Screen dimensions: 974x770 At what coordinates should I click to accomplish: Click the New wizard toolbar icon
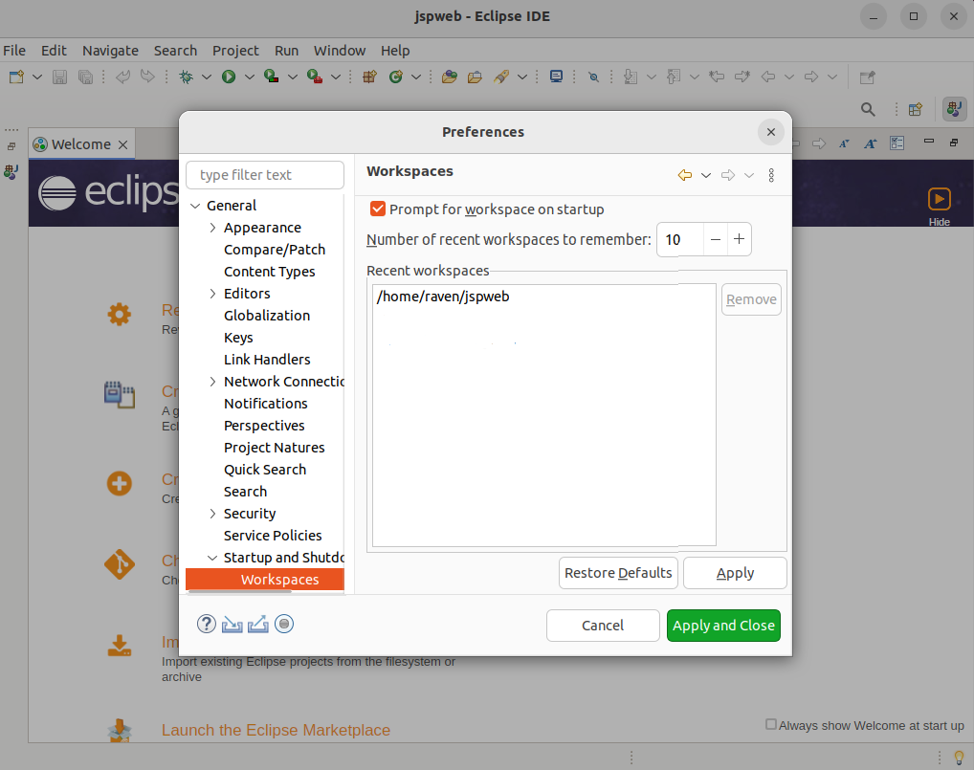point(16,77)
